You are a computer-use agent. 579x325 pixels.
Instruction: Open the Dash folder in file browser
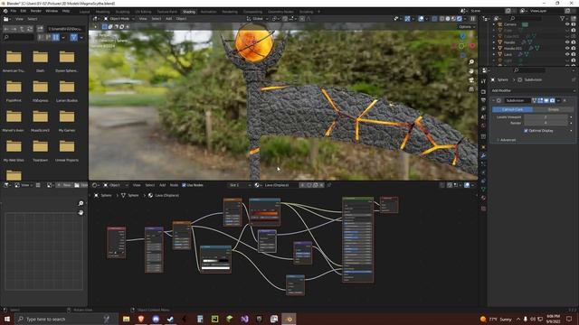tap(40, 60)
